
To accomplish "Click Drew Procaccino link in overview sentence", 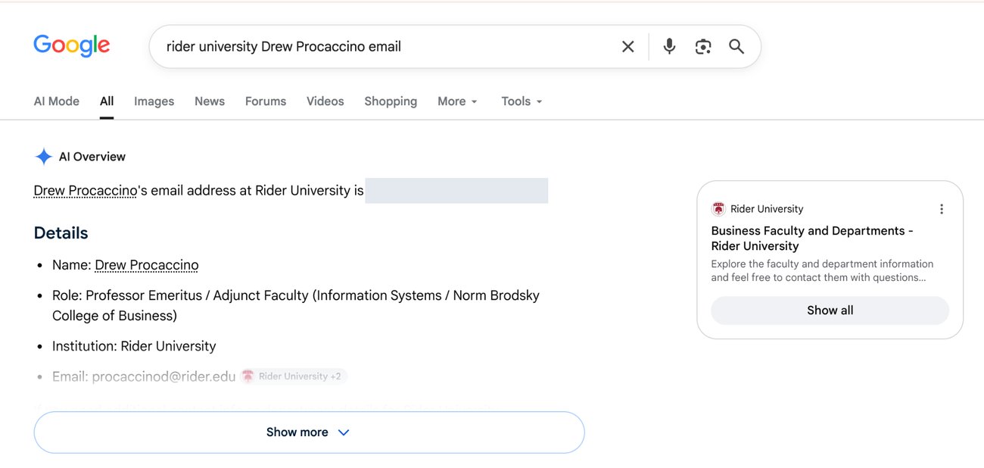I will [x=86, y=191].
